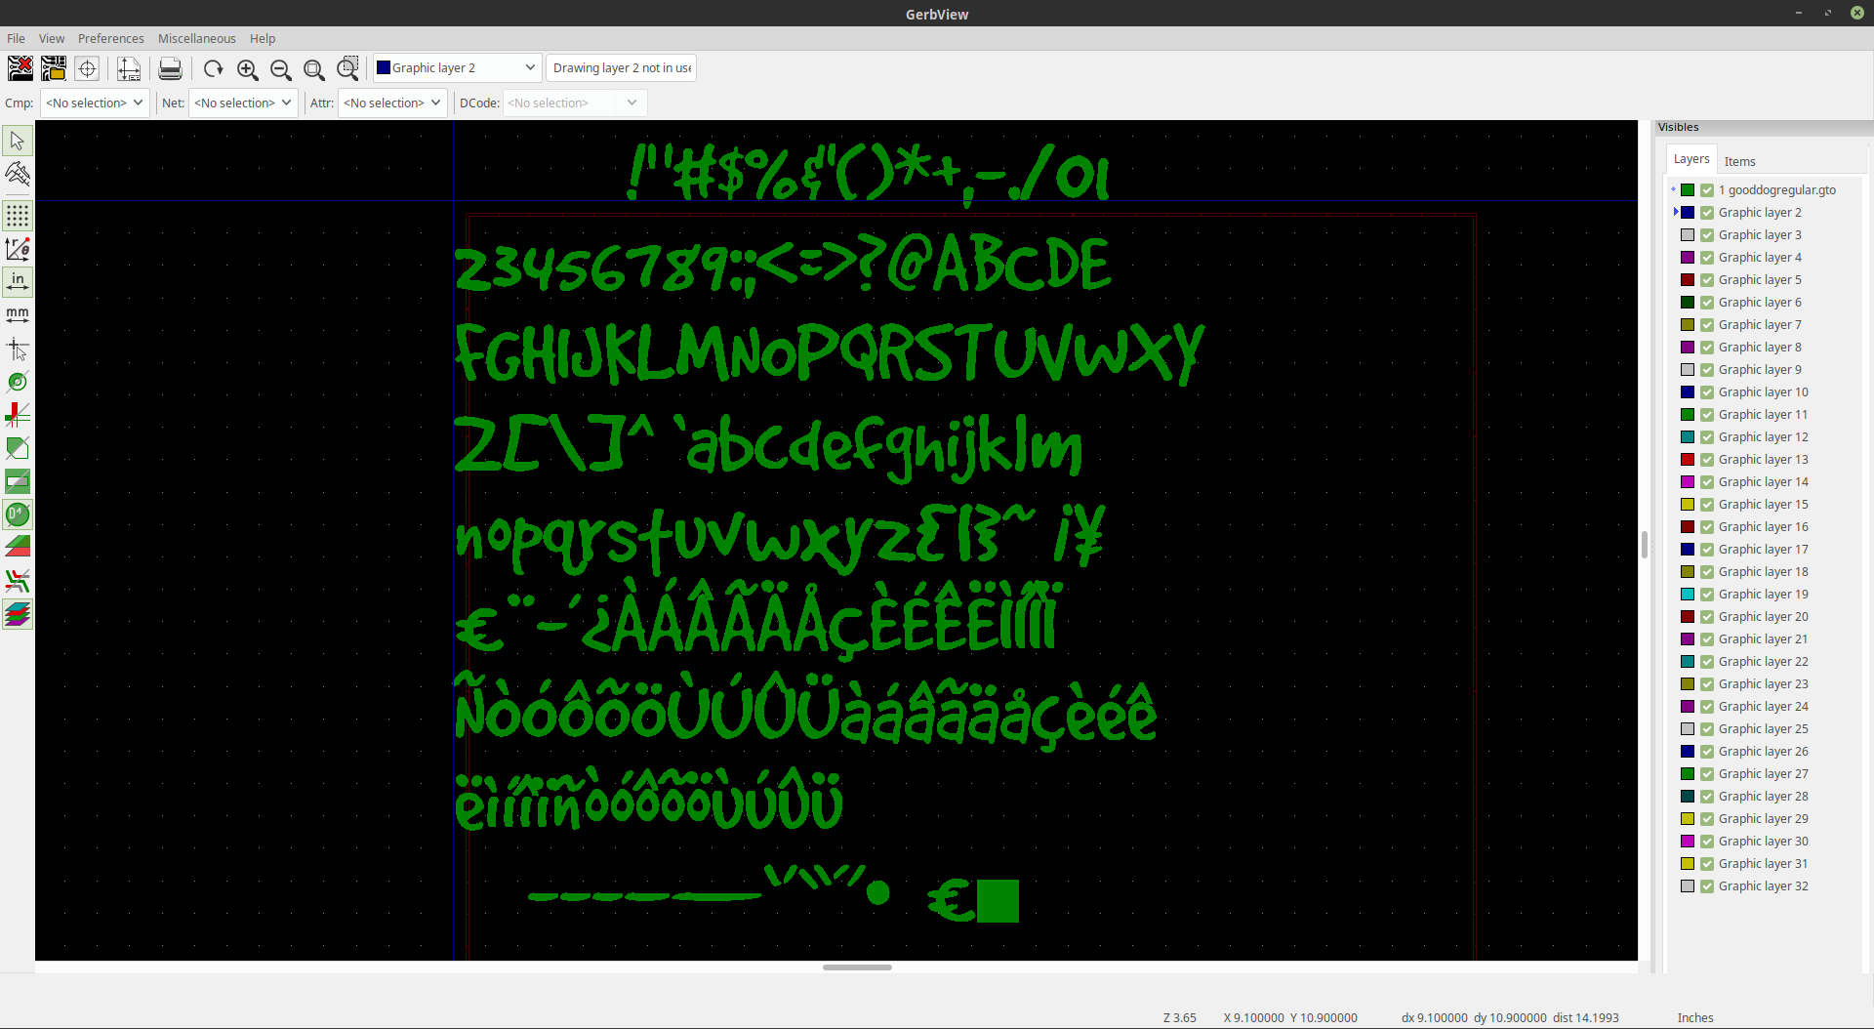The image size is (1874, 1029).
Task: Select the Graphic layer 11 row label
Action: (x=1763, y=415)
